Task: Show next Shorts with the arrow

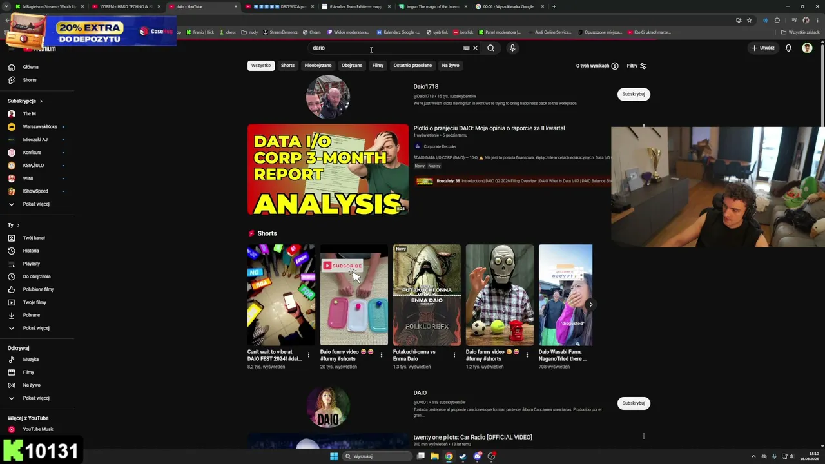Action: [x=590, y=304]
